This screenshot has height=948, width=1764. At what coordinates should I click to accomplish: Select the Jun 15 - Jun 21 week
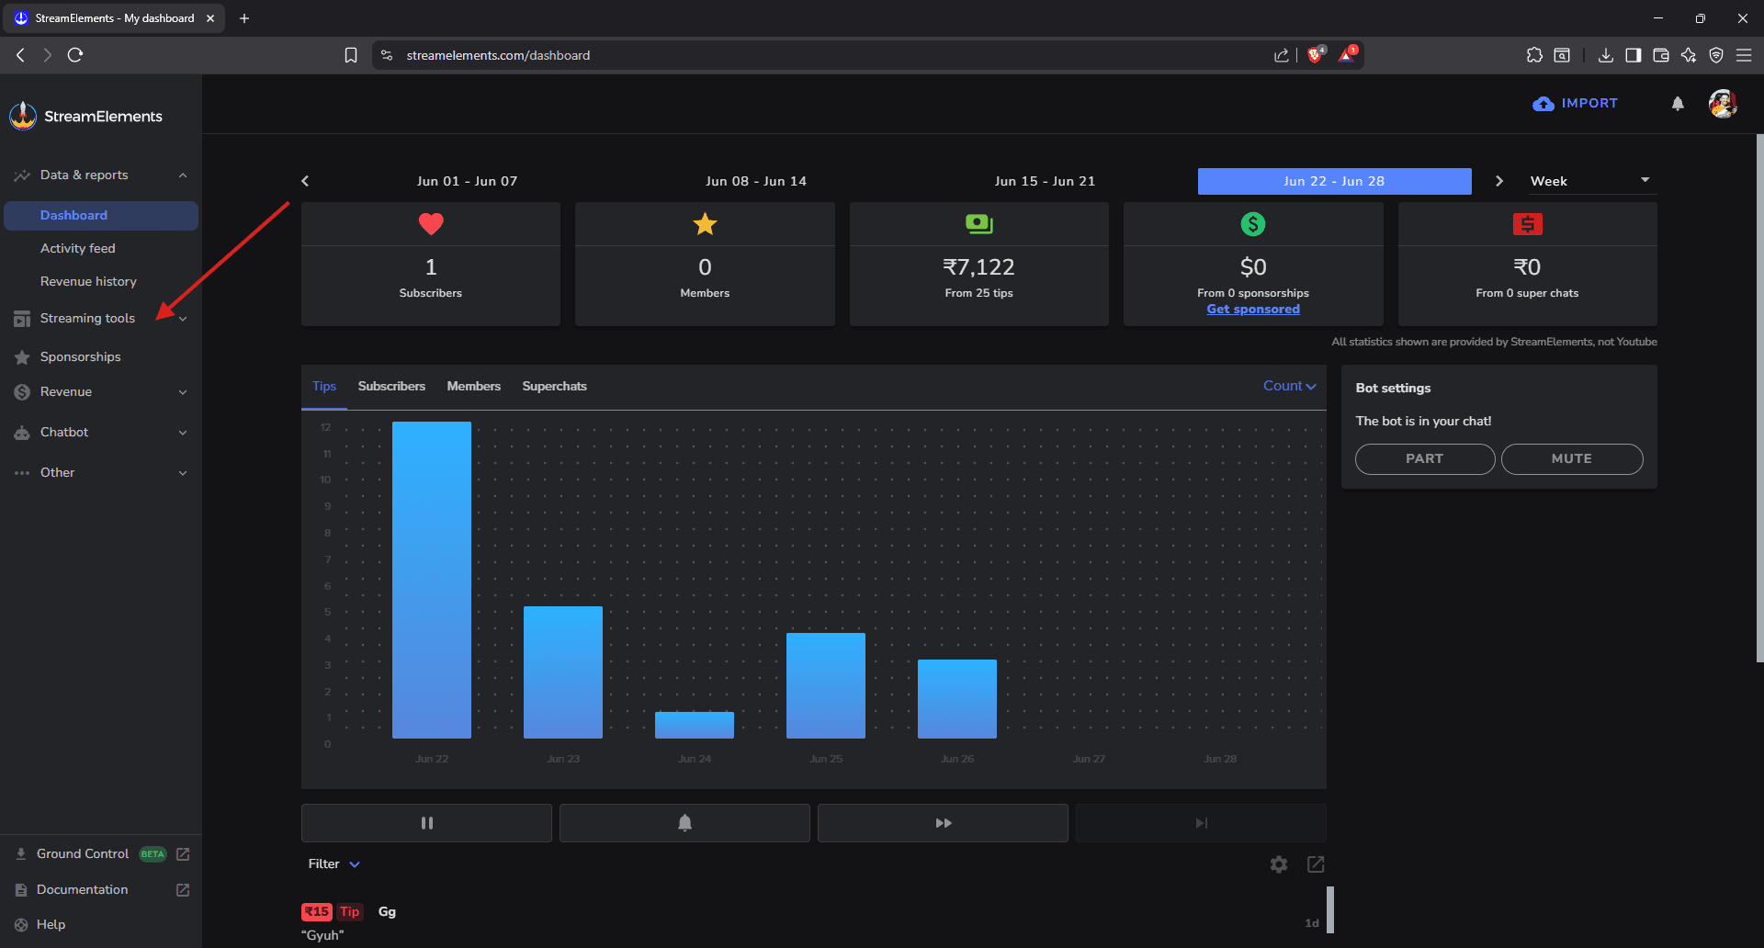tap(1045, 181)
